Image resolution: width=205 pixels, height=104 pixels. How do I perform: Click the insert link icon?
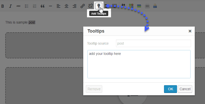[x=82, y=6]
